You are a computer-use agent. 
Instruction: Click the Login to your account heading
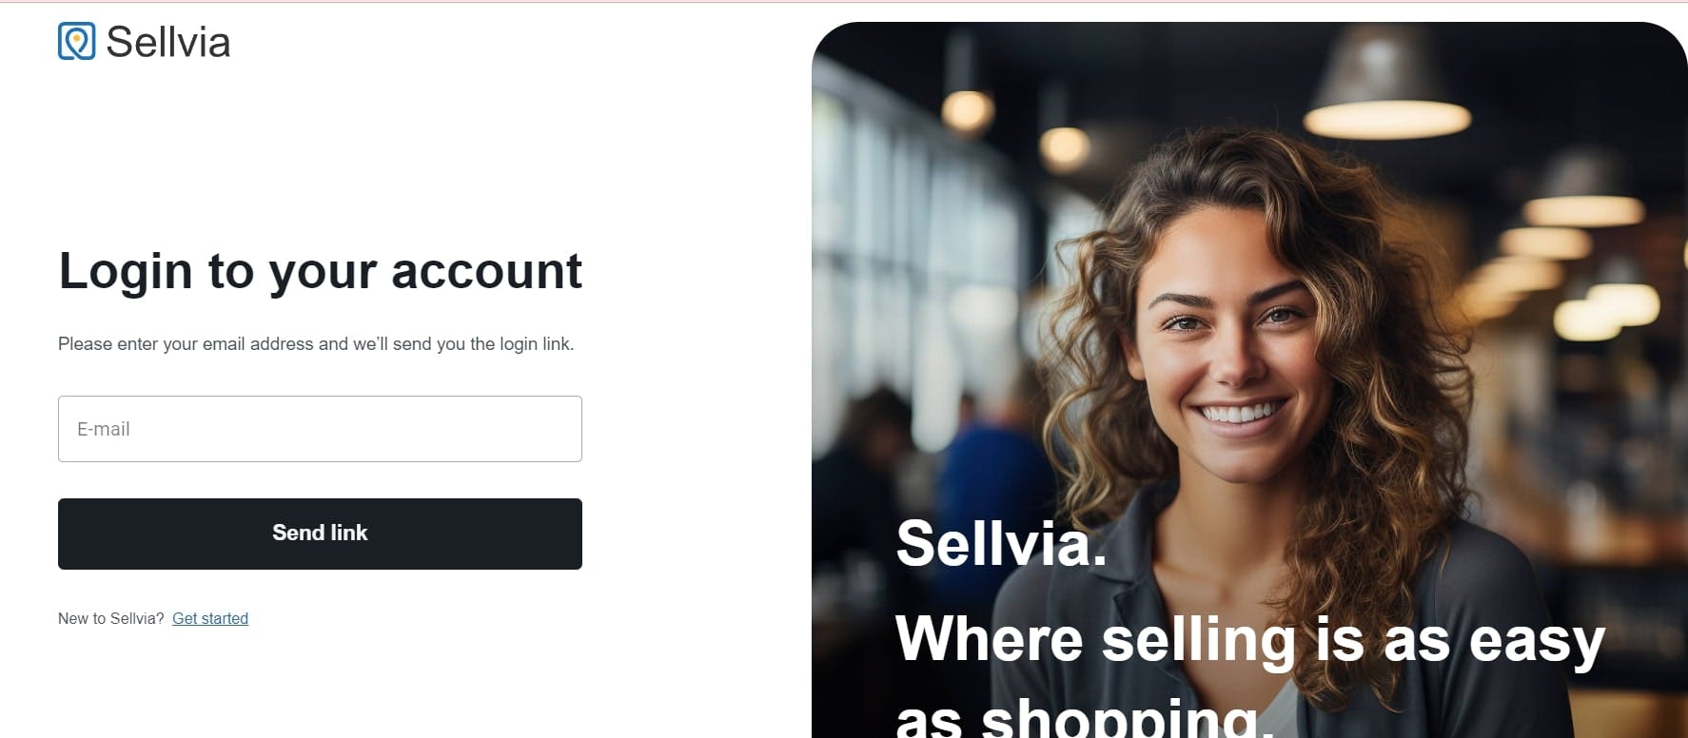[x=320, y=271]
